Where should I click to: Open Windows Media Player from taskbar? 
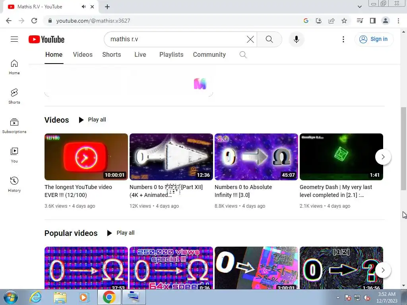click(84, 297)
